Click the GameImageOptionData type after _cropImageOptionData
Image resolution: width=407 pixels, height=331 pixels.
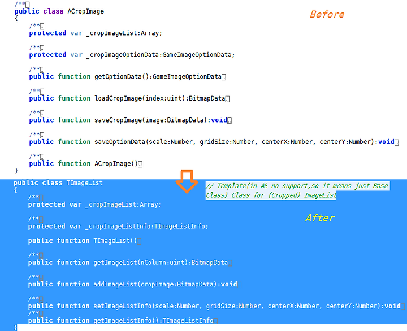pos(197,55)
